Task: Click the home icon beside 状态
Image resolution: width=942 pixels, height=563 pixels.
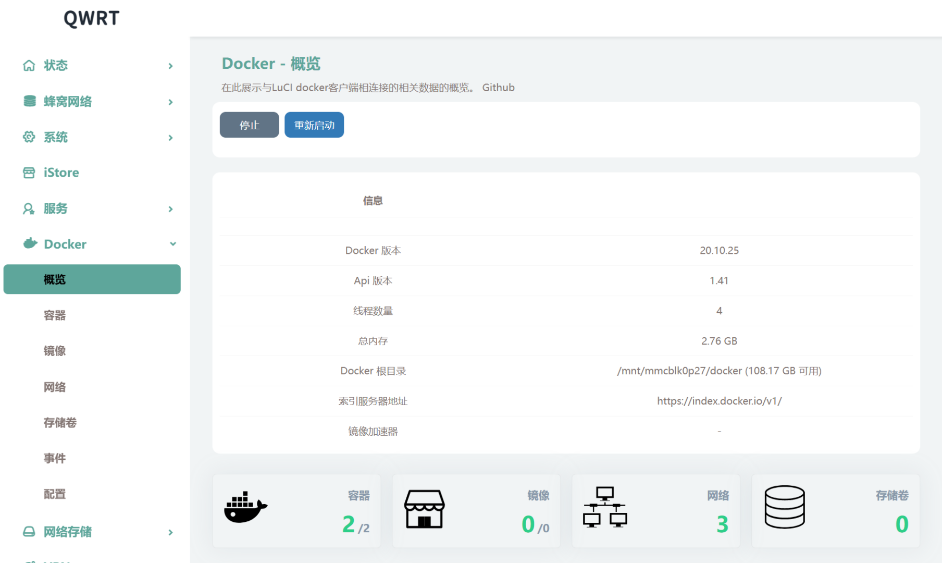Action: click(29, 65)
